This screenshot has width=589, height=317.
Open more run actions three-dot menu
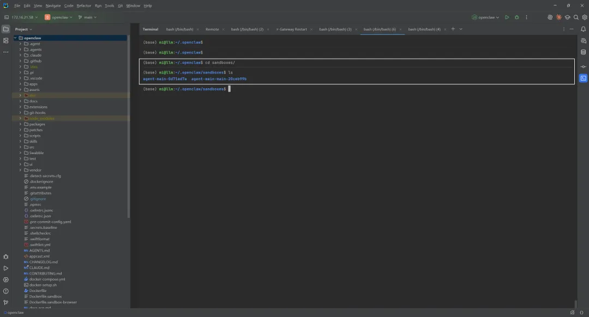coord(526,17)
